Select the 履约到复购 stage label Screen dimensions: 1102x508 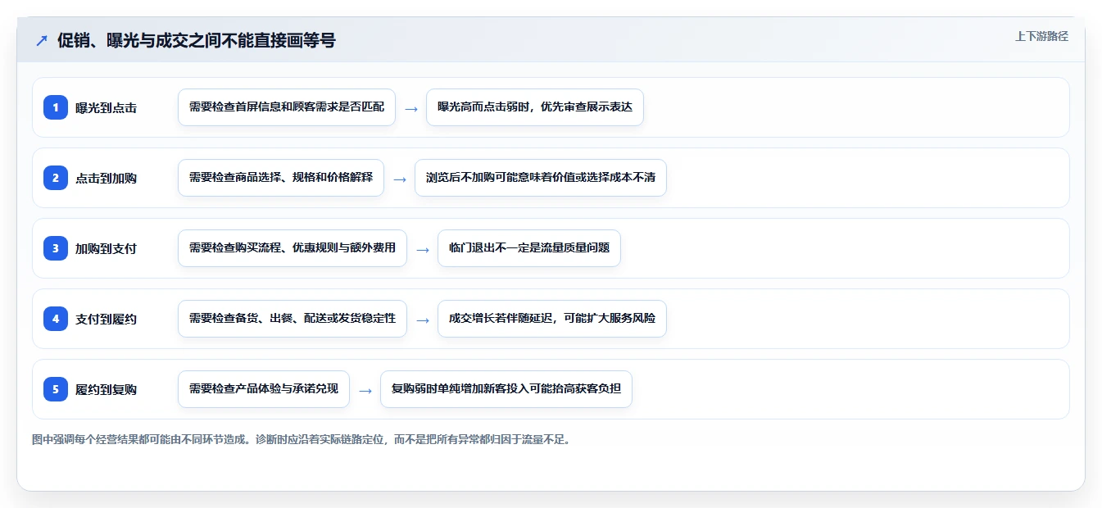106,389
